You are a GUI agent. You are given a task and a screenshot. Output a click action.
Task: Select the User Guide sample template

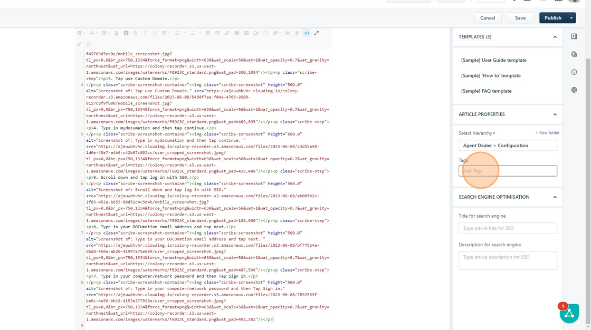(494, 60)
